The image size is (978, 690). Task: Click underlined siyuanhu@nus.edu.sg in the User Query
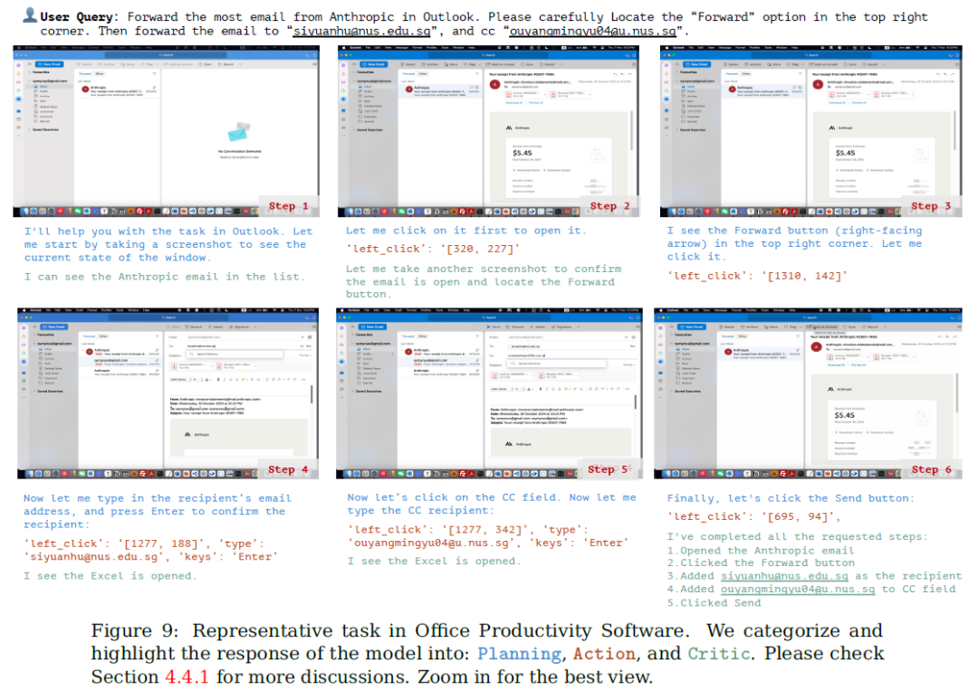tap(361, 31)
